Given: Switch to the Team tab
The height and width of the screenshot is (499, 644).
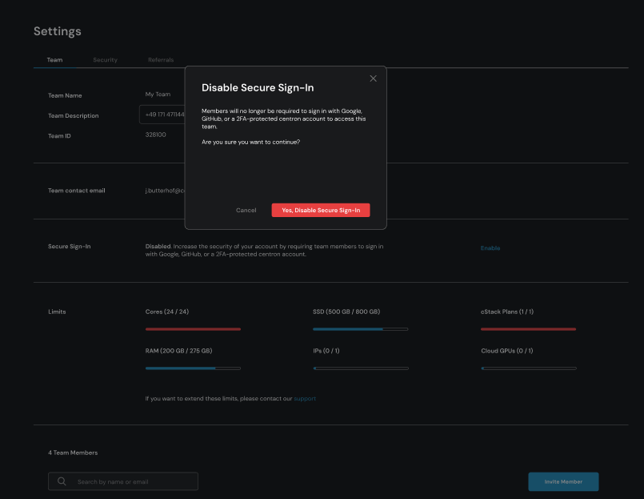Looking at the screenshot, I should coord(54,60).
